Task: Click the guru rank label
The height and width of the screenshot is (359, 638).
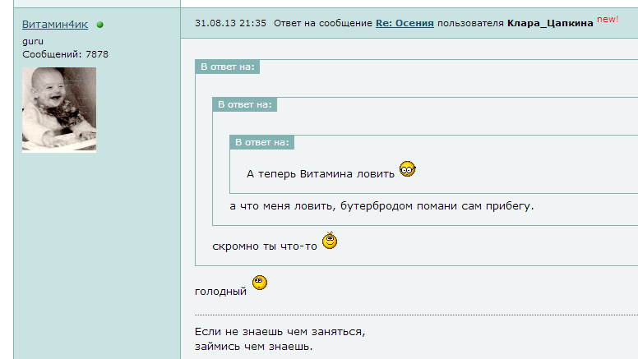Action: (x=33, y=41)
